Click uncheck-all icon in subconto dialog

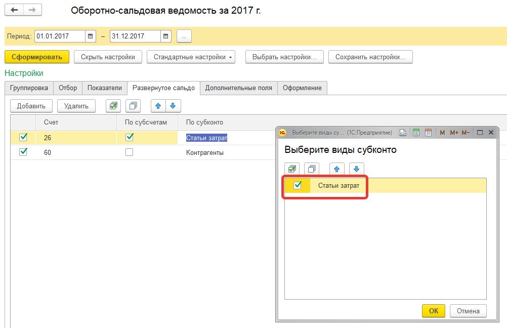pos(312,169)
